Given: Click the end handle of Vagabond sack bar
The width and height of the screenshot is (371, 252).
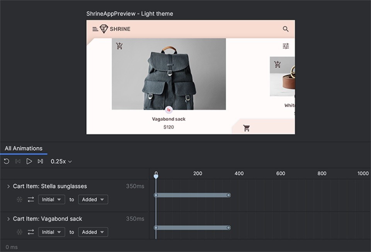Looking at the screenshot, I should click(x=228, y=228).
